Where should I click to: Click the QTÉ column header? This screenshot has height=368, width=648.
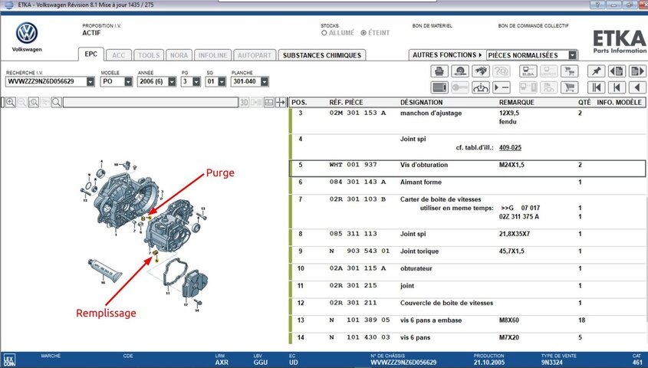tap(584, 103)
